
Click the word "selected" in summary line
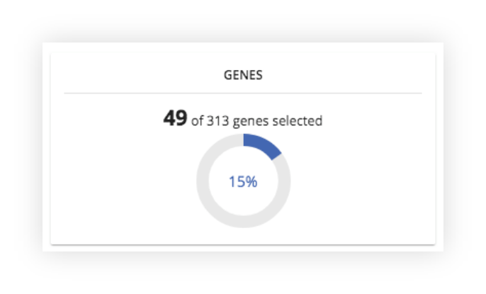(x=298, y=121)
